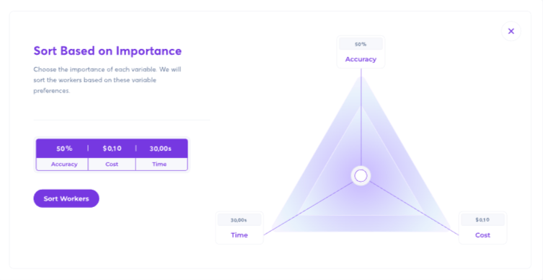The image size is (543, 280).
Task: Click the Sort Workers button
Action: 66,198
